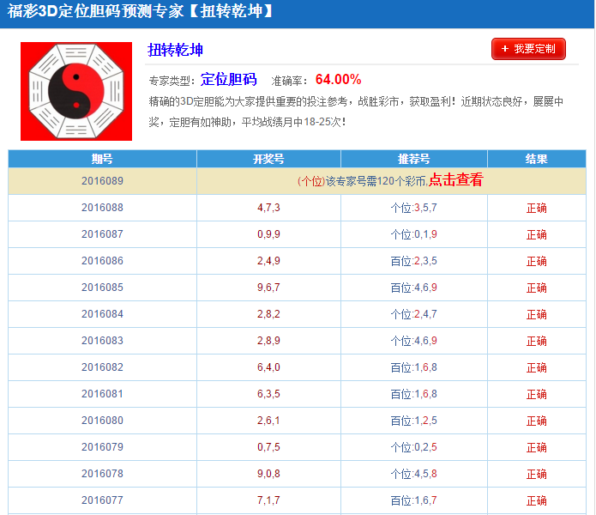Click the 定位胆码 expert type text
Viewport: 596px width, 515px height.
[x=229, y=79]
